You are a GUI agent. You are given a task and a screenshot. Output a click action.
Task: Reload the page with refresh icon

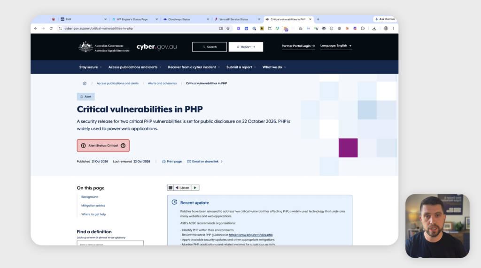[51, 29]
